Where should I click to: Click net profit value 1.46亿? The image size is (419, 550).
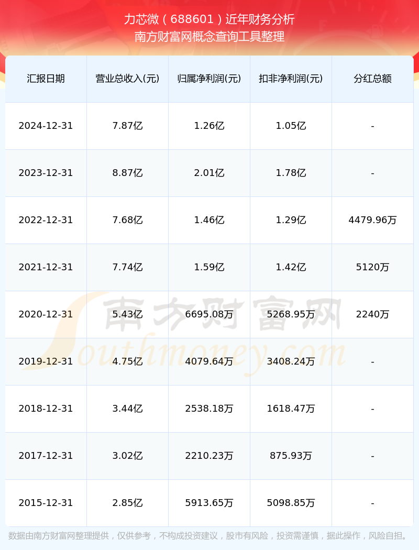coord(210,221)
